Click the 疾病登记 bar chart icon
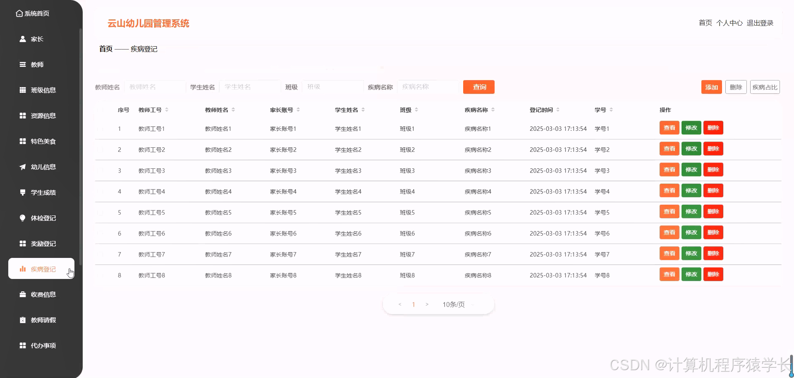This screenshot has width=794, height=378. coord(23,269)
